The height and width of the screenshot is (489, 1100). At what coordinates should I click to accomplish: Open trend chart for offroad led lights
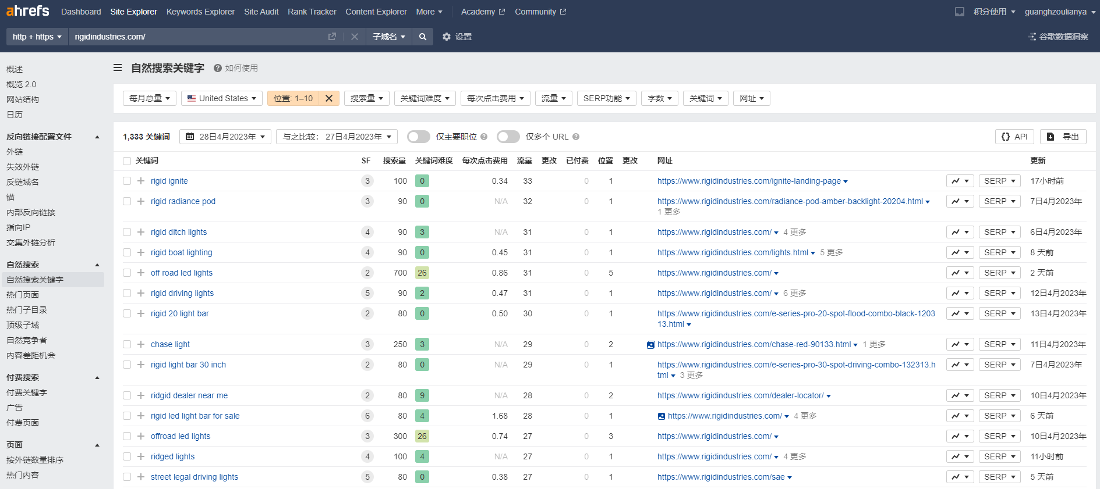click(960, 436)
